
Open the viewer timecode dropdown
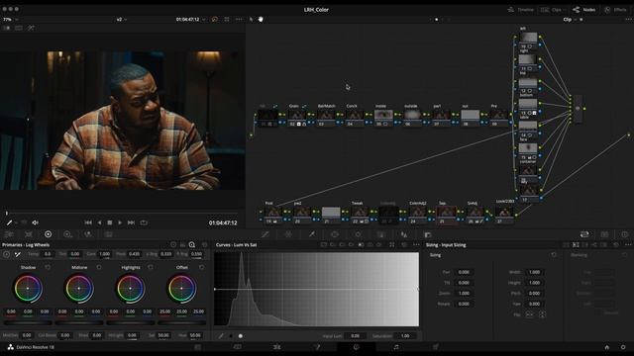(x=190, y=19)
